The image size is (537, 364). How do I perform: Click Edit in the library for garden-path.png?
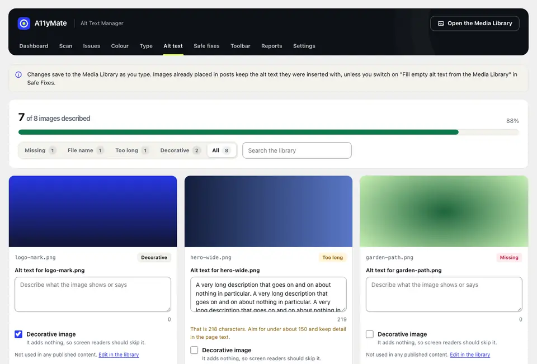point(470,354)
